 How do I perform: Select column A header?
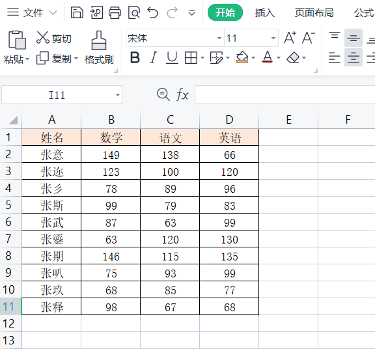click(51, 120)
